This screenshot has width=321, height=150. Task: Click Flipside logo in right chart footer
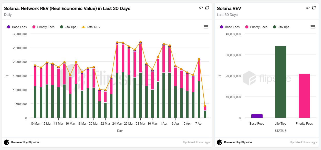[220, 142]
